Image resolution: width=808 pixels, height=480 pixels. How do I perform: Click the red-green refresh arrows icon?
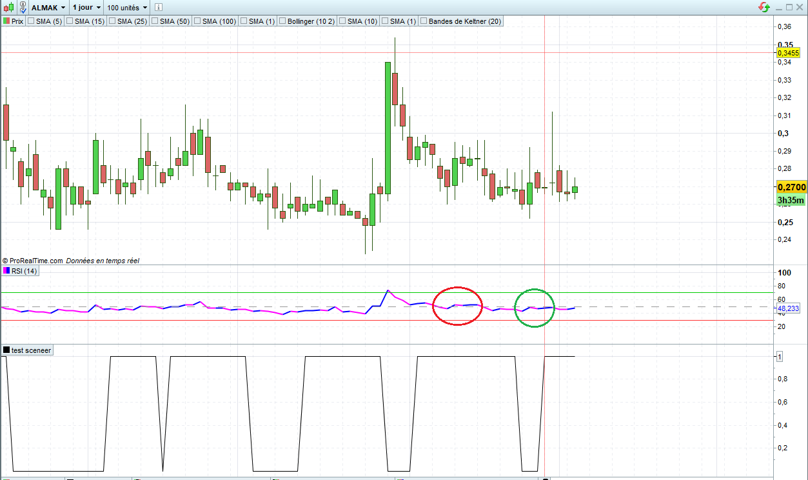tap(764, 7)
